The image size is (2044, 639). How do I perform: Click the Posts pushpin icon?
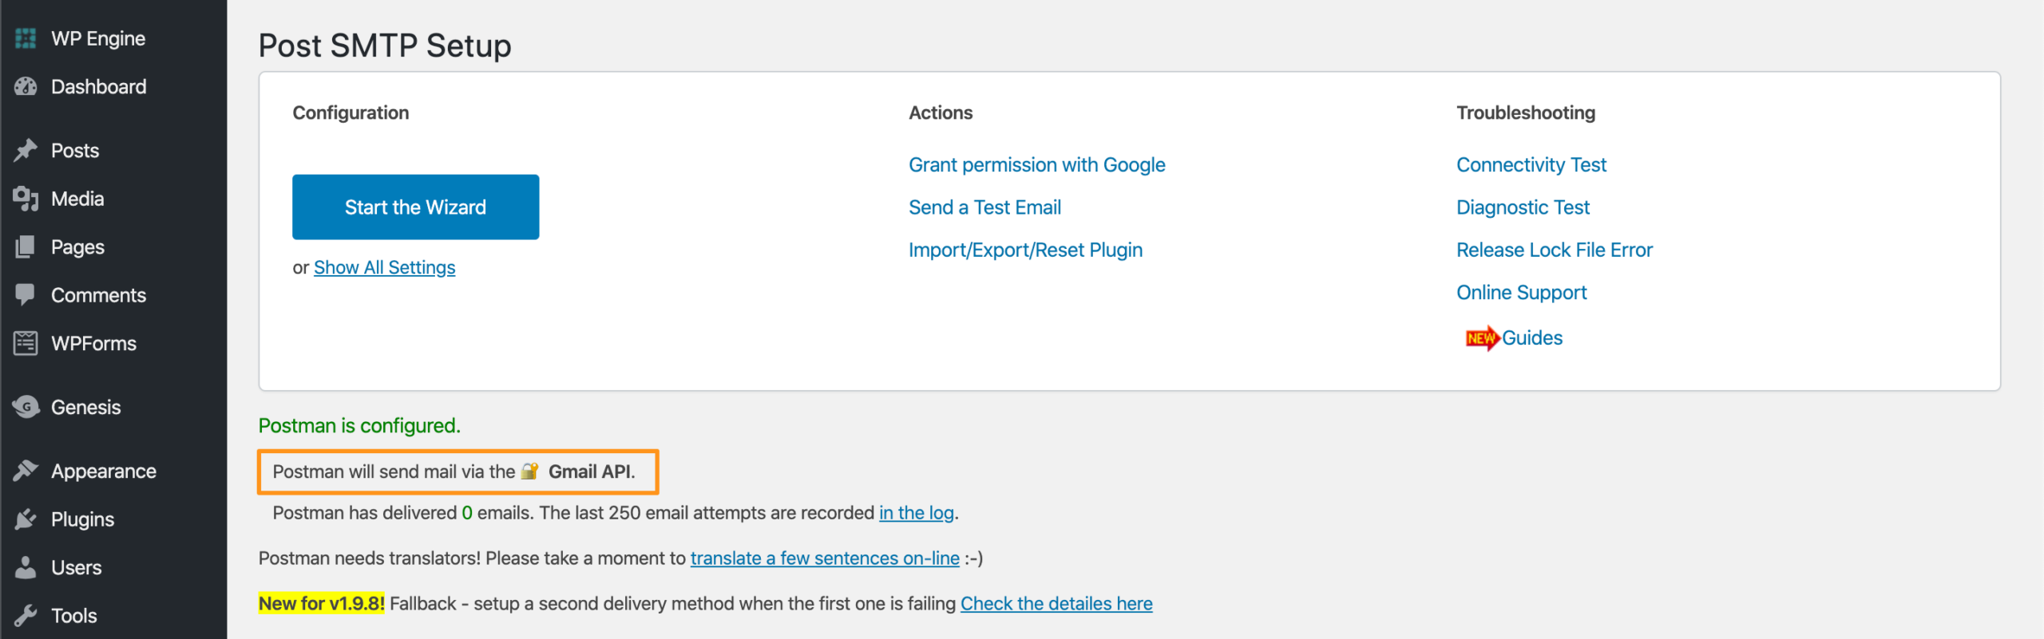click(x=26, y=151)
